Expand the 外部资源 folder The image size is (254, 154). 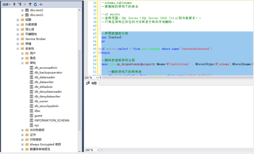pyautogui.click(x=18, y=25)
